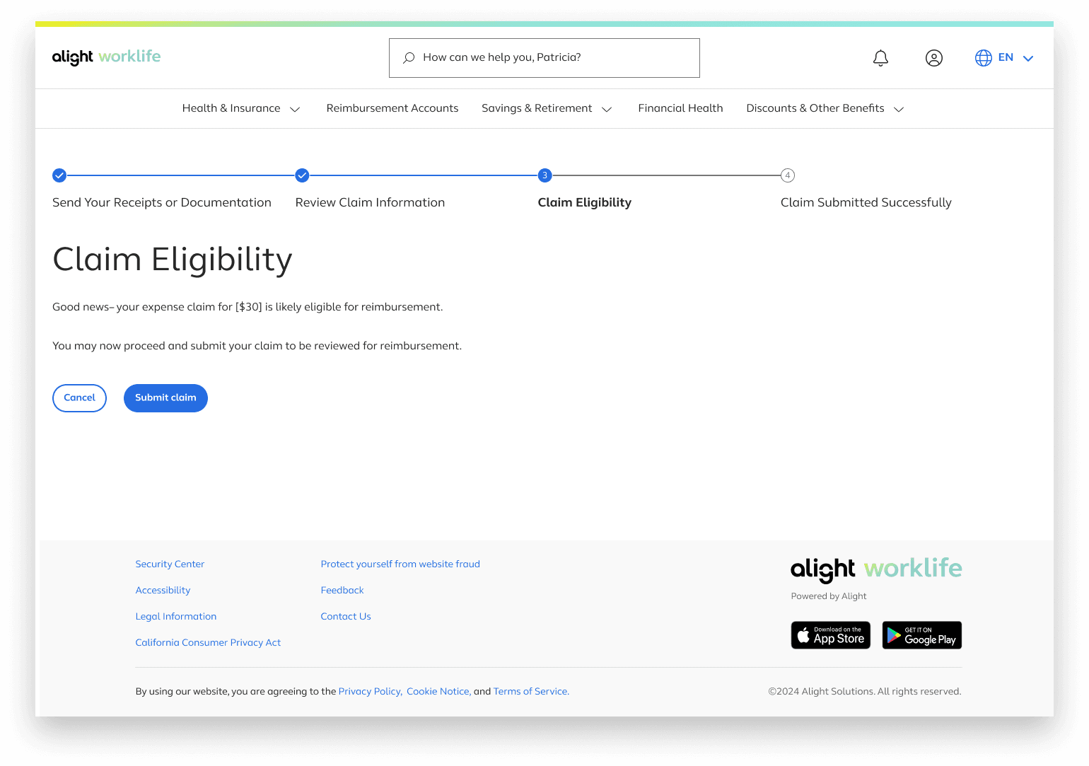Open the notifications bell icon
Image resolution: width=1089 pixels, height=766 pixels.
pos(880,58)
